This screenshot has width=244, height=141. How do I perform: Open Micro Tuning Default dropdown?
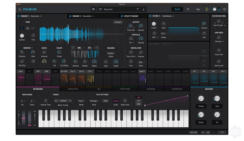[x=64, y=101]
